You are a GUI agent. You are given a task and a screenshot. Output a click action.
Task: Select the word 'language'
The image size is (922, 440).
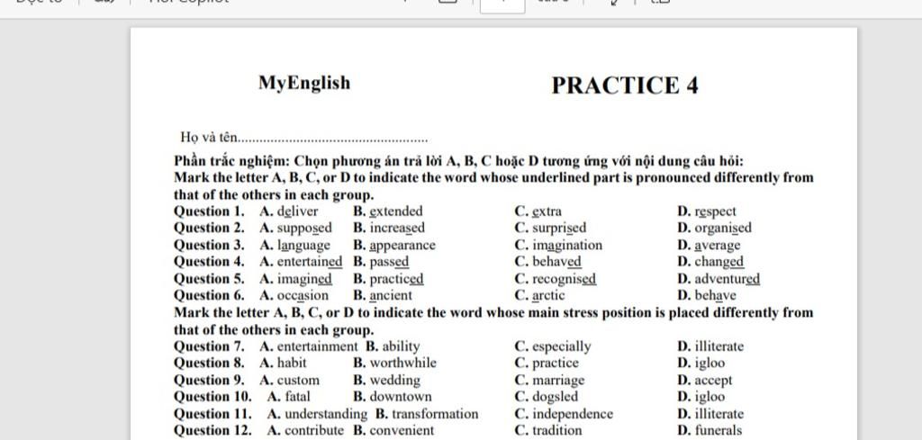pos(304,245)
